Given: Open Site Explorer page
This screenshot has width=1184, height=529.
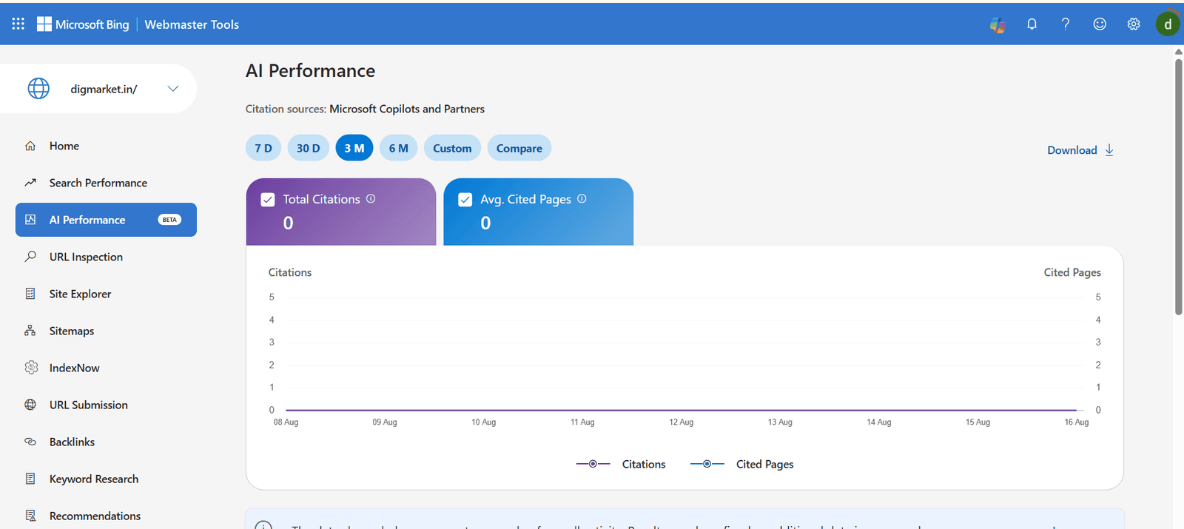Looking at the screenshot, I should click(106, 294).
